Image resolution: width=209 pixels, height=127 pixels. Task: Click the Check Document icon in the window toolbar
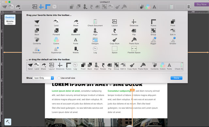[171, 7]
